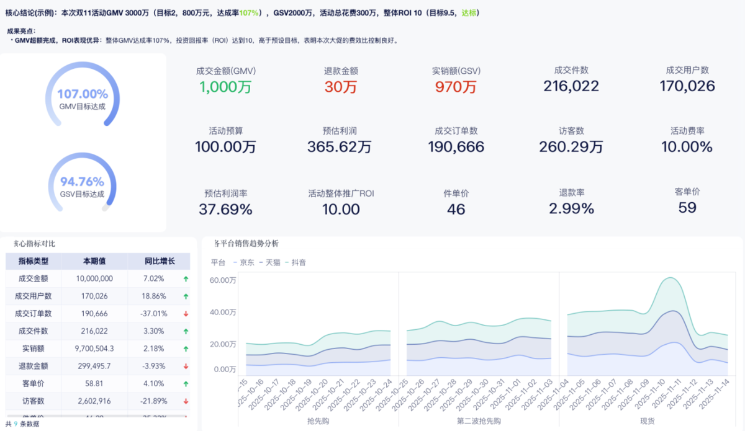This screenshot has width=745, height=431.
Task: Select the 第二波抢先购 period label
Action: (x=479, y=421)
